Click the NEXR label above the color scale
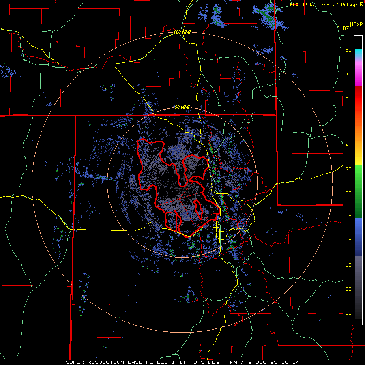 (x=356, y=24)
